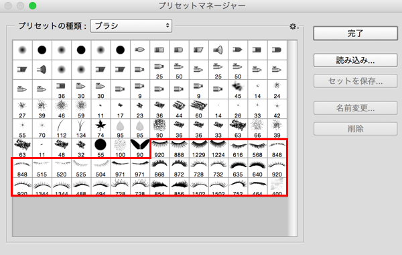Pick the grass blade brush 134
Screen dimensions: 402x255
click(81, 128)
